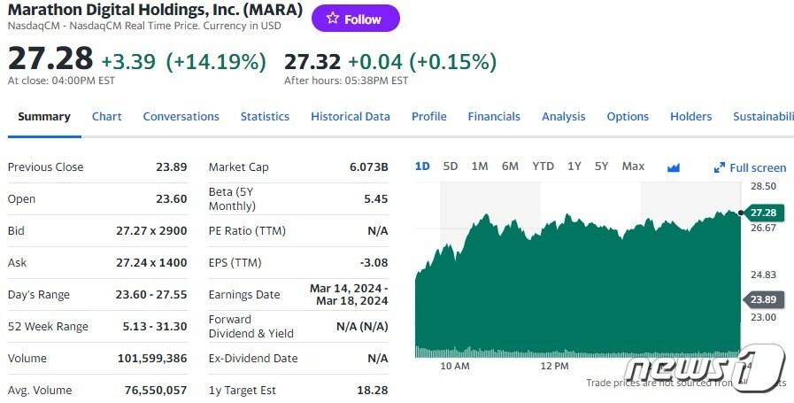View the Holders tab

click(690, 116)
